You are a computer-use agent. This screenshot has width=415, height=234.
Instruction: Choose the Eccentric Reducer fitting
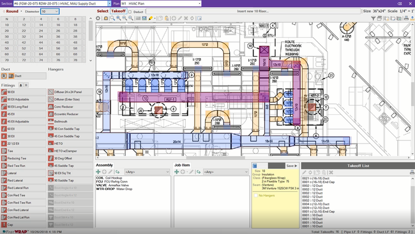coord(70,114)
